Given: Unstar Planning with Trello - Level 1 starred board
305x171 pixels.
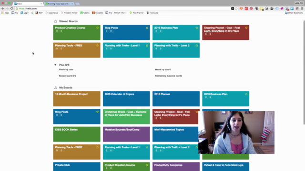Looking at the screenshot, I should click(147, 46).
